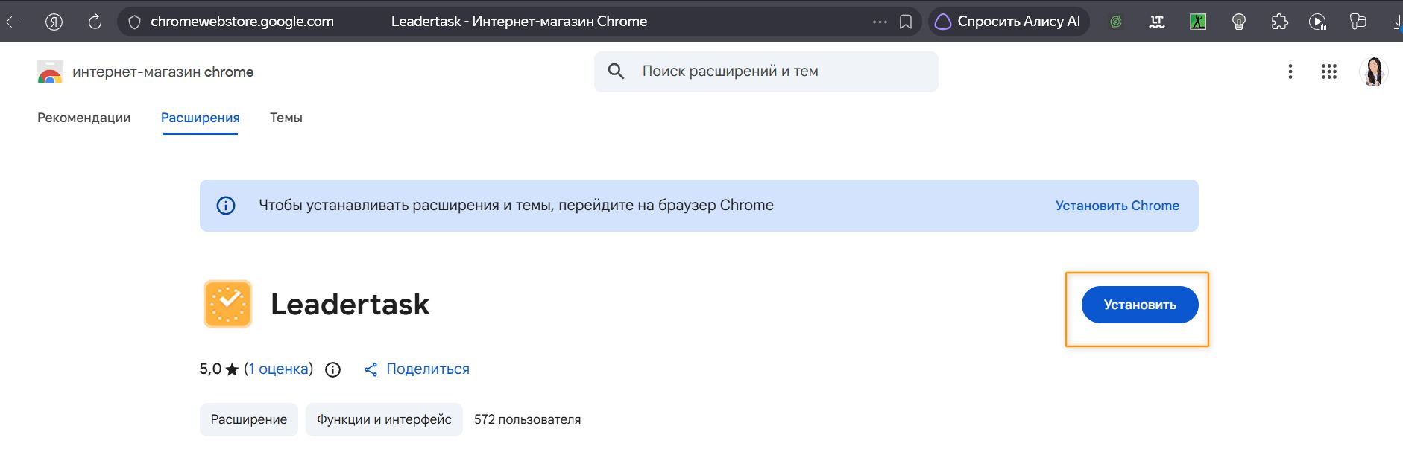The image size is (1403, 470).
Task: Open the paint roller and folder toolbar icon
Action: (x=1358, y=22)
